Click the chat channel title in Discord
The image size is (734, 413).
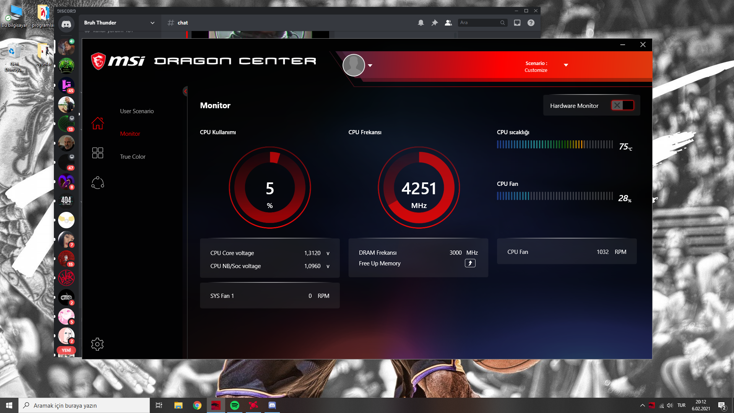pos(183,23)
